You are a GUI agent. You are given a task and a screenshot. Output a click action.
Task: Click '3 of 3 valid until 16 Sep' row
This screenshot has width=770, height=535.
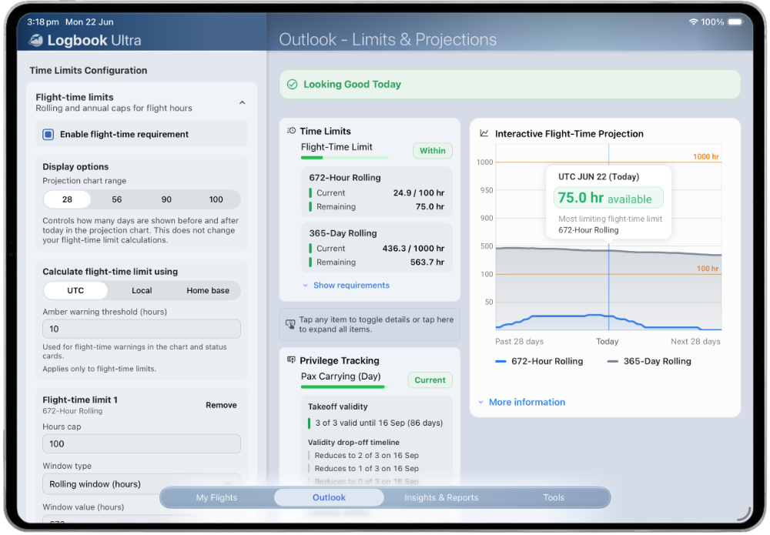coord(377,423)
